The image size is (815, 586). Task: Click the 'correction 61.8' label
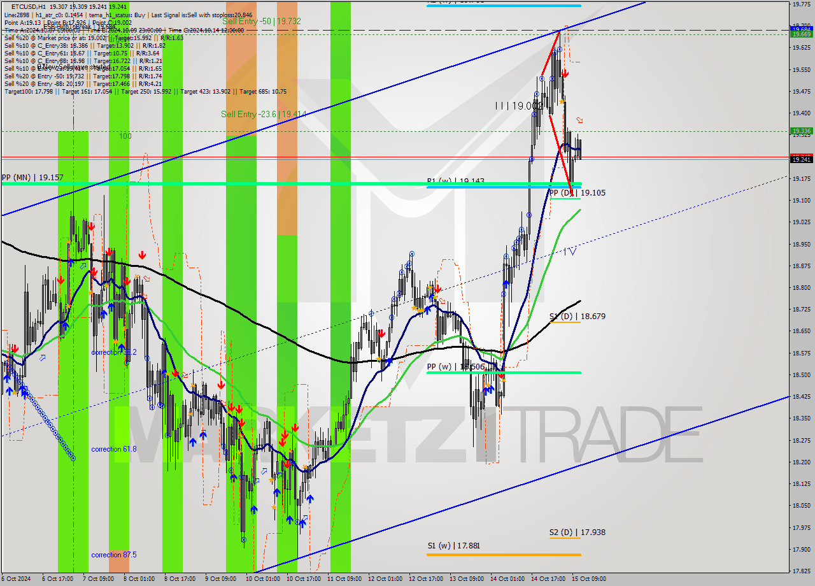114,449
